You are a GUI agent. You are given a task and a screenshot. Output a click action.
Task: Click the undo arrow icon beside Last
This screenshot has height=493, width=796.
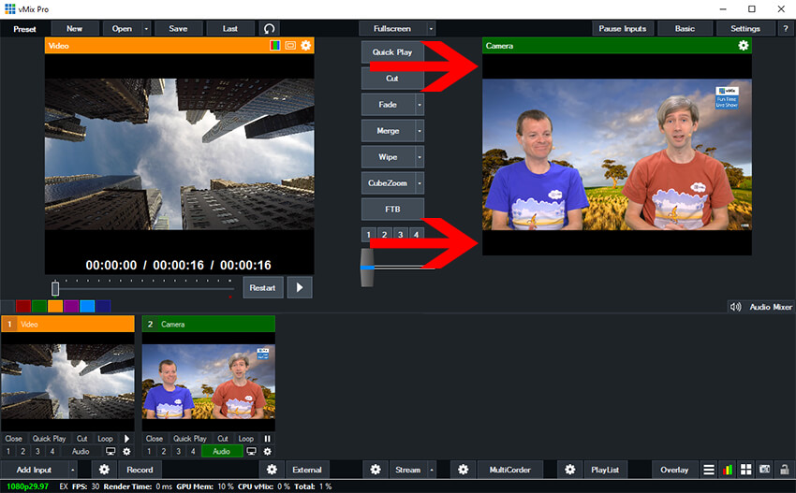[270, 29]
